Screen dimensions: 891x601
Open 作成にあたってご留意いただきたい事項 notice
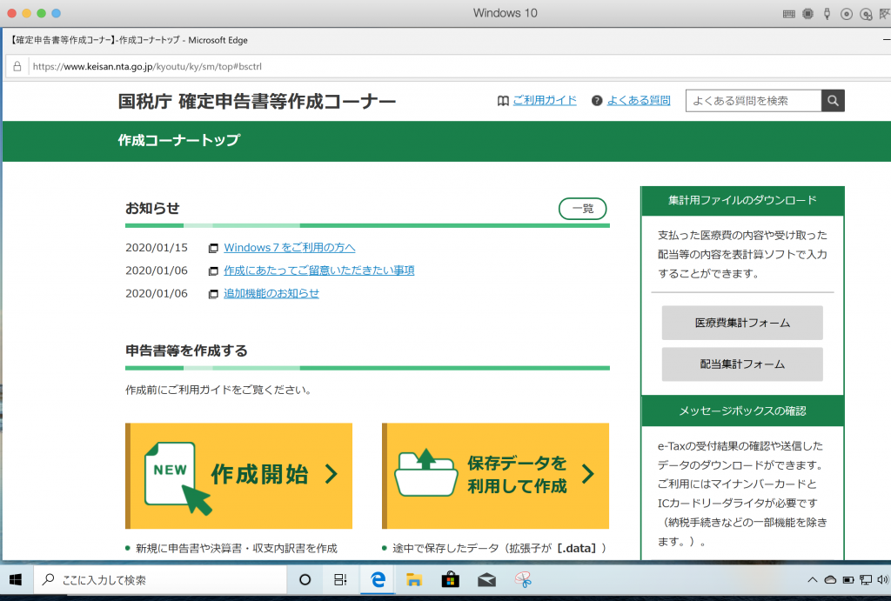(318, 270)
